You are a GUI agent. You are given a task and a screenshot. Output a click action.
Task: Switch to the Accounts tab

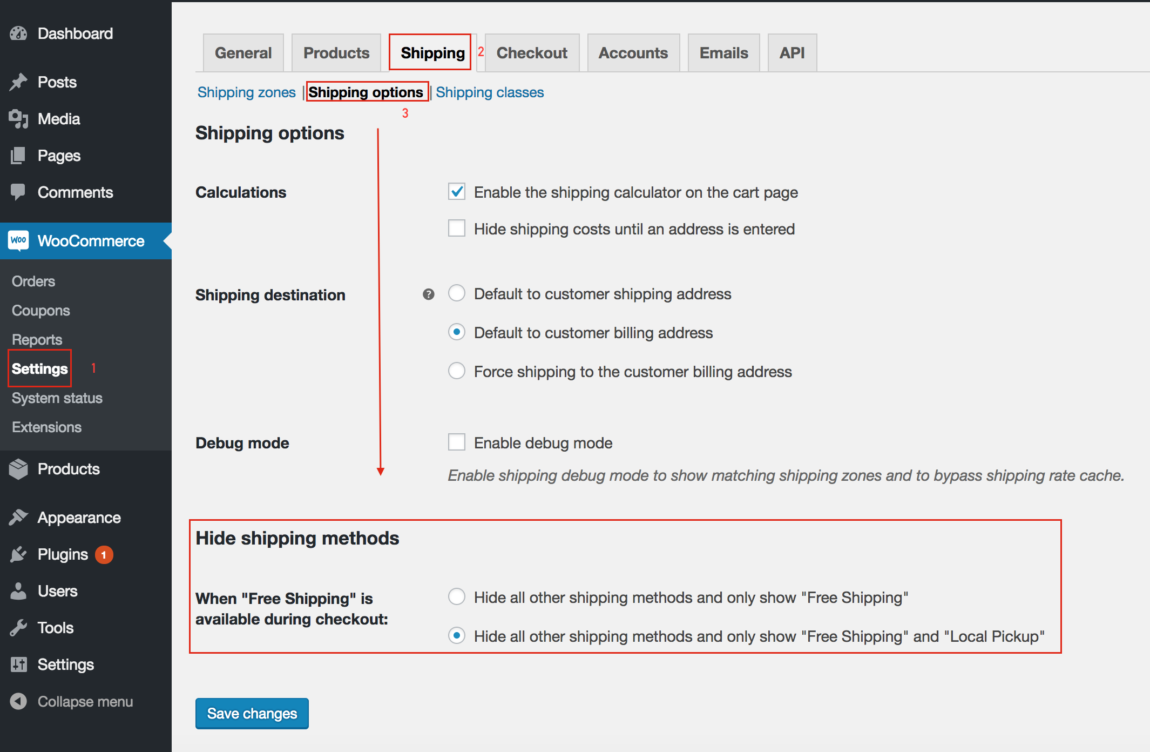click(x=633, y=53)
